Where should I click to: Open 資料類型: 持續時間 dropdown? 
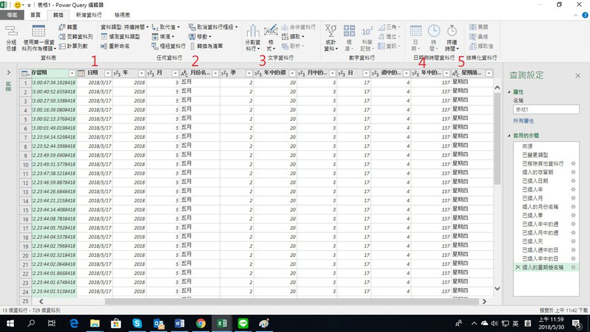tap(124, 27)
